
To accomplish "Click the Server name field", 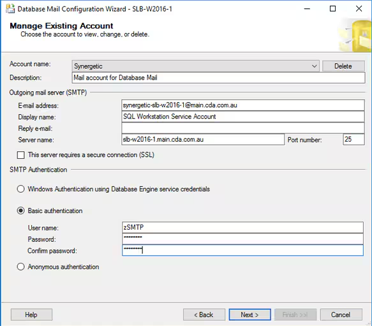I will 203,140.
